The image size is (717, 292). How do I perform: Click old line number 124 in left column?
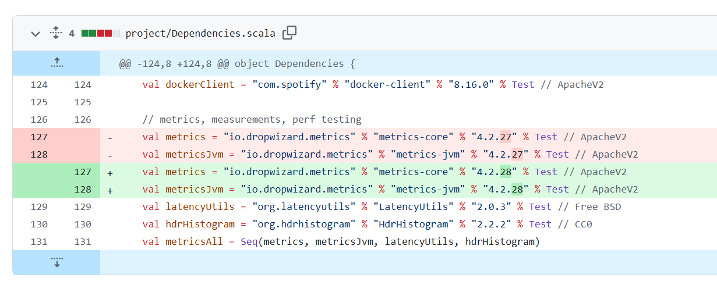tap(39, 85)
